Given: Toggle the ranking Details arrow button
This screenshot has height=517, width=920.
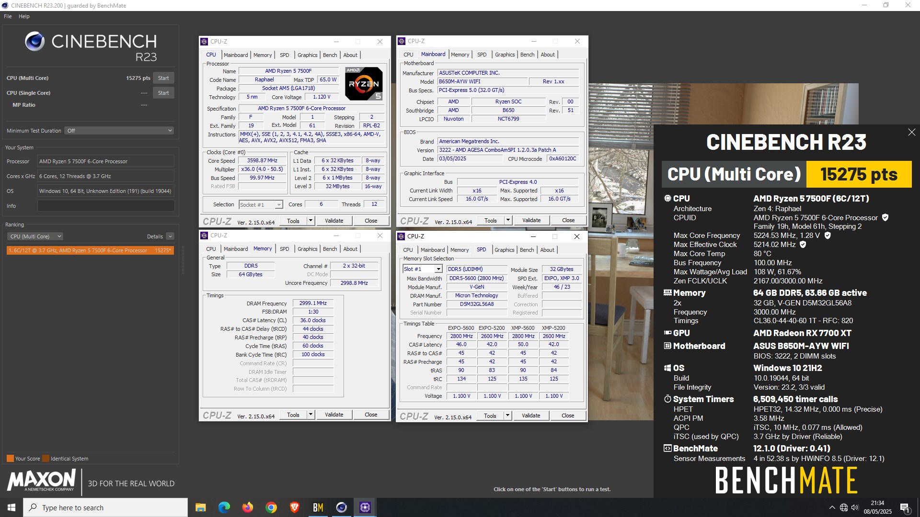Looking at the screenshot, I should coord(170,236).
